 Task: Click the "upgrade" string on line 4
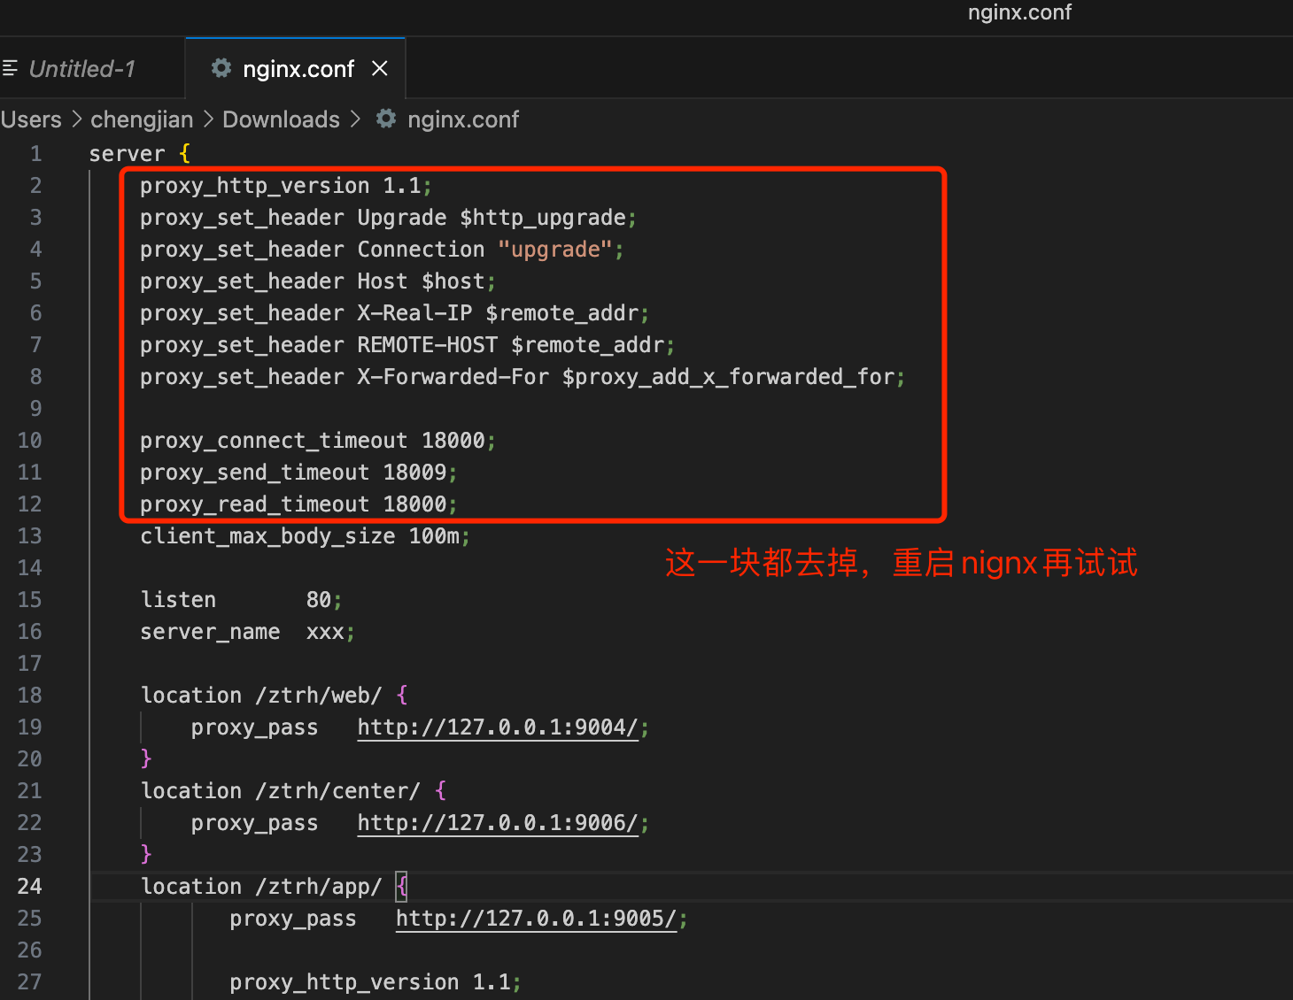click(x=555, y=250)
